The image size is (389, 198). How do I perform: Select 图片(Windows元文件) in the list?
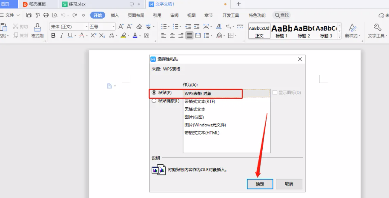227,125
